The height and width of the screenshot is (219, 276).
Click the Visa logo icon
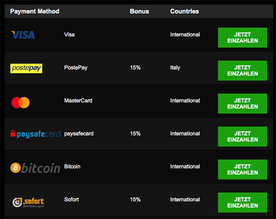[x=23, y=35]
